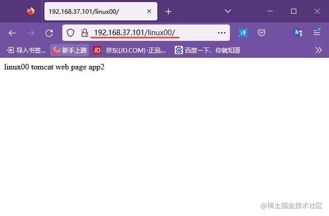The width and height of the screenshot is (329, 216).
Task: Go forward to next page
Action: (x=31, y=33)
